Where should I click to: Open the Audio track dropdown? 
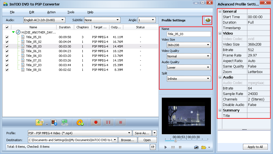(44, 20)
